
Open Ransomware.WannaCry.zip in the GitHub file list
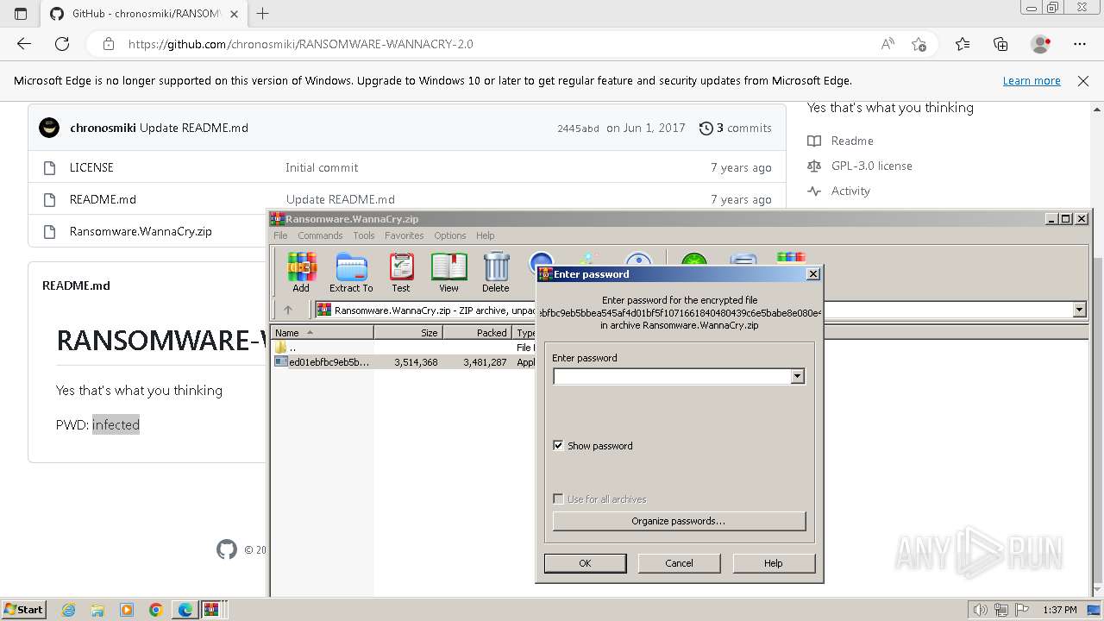(x=141, y=231)
